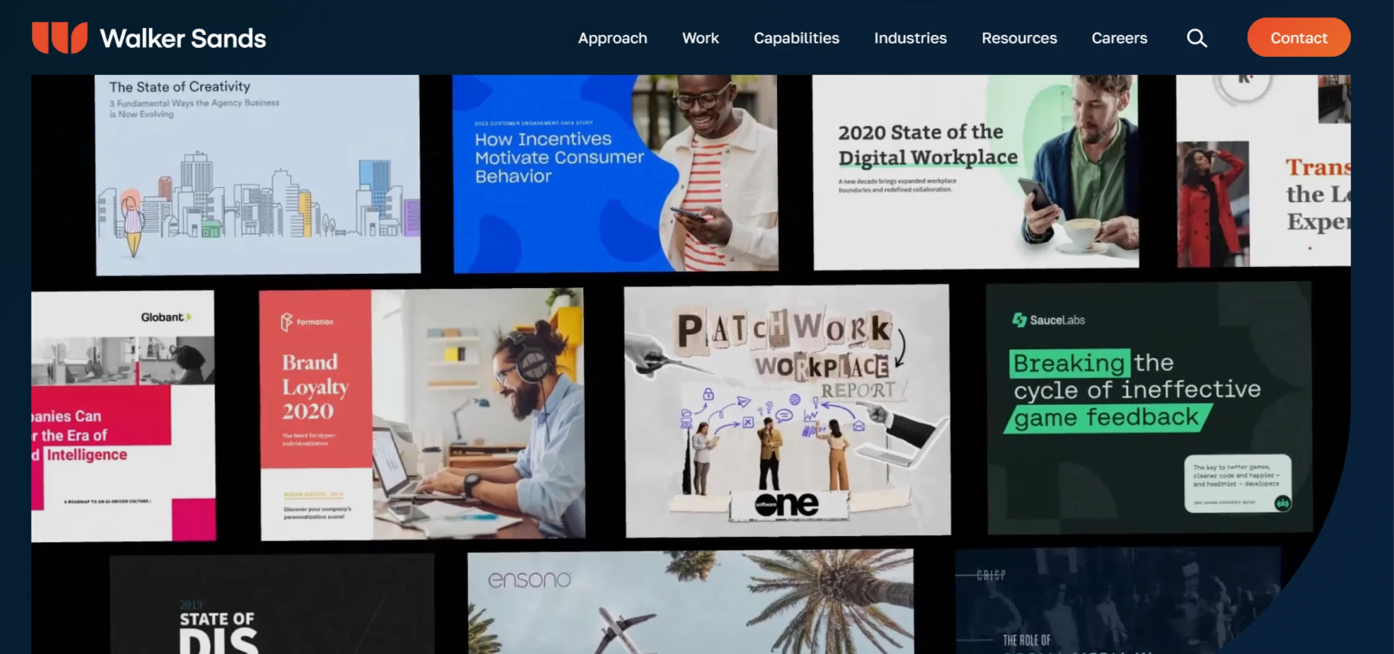
Task: Click the Walker Sands wordmark
Action: [x=183, y=38]
